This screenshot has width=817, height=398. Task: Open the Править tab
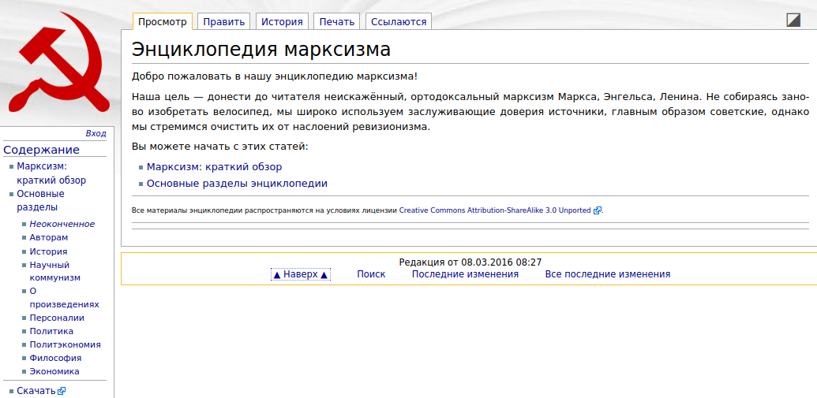pos(223,22)
